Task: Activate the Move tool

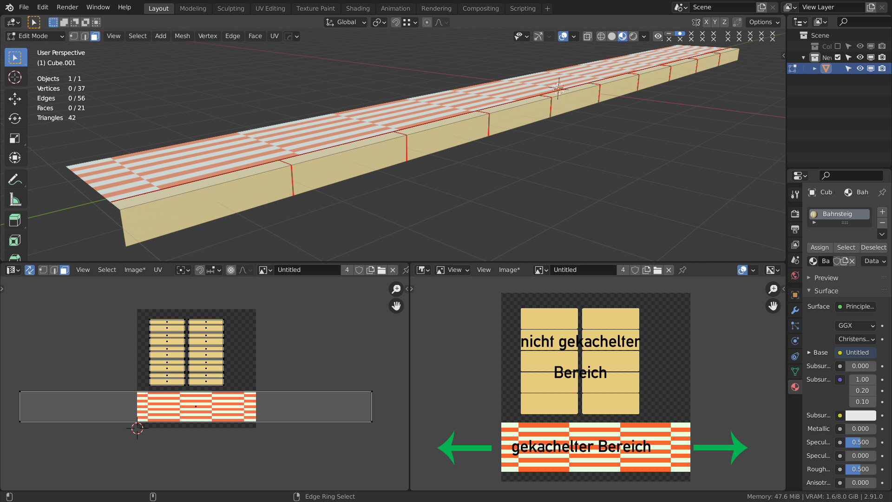Action: pyautogui.click(x=15, y=98)
